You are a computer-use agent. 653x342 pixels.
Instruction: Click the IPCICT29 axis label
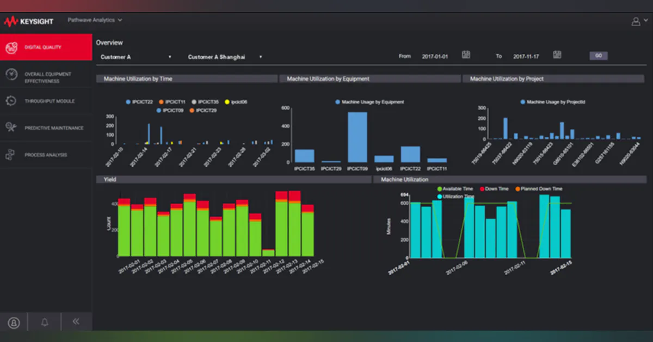pyautogui.click(x=331, y=169)
